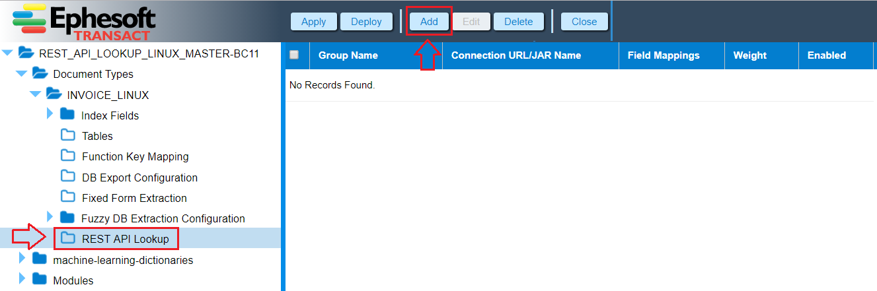Click the Modules folder icon
The height and width of the screenshot is (291, 877).
click(x=40, y=280)
